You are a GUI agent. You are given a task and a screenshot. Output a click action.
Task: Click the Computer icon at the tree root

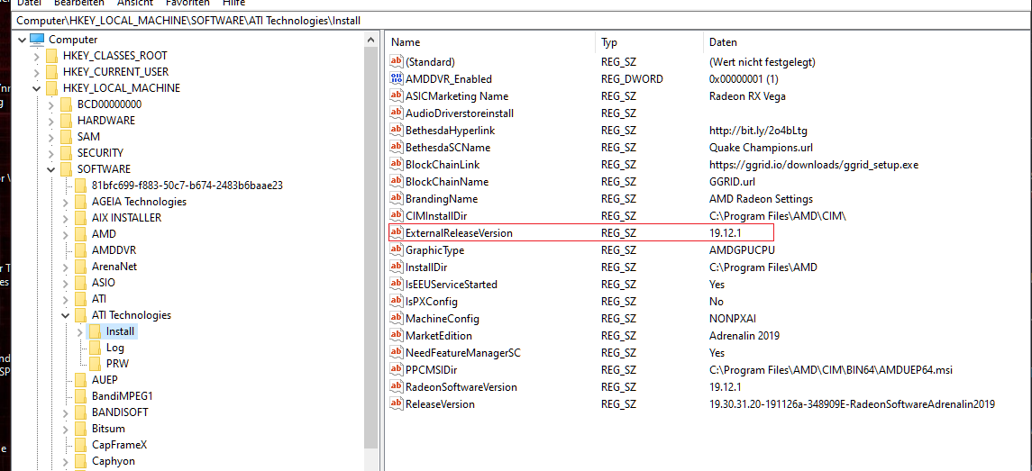[x=38, y=40]
